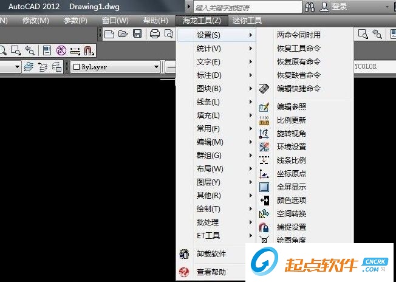Viewport: 396px width, 282px height.
Task: Open the 窗口(W) menu
Action: pos(115,21)
